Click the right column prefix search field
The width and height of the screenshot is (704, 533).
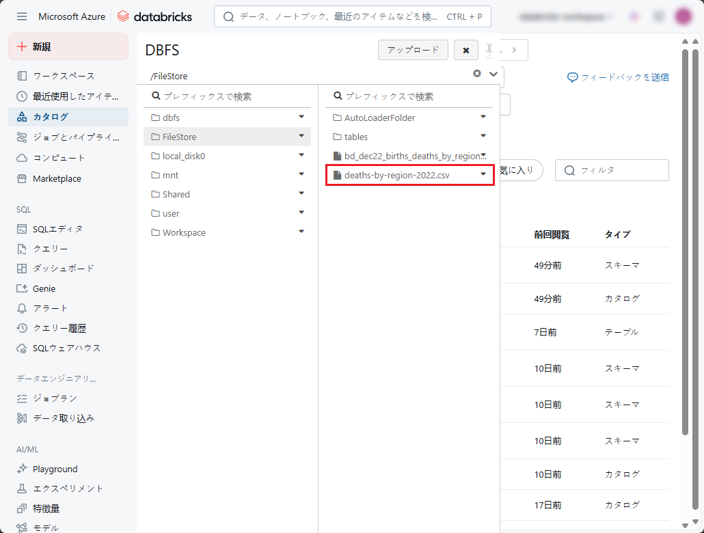tap(410, 96)
